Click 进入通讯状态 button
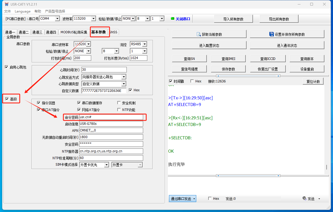Viewport: 333px width, 212px height. click(287, 45)
